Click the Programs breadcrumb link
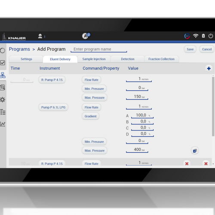Screen dimensions: 215x215 pos(19,49)
